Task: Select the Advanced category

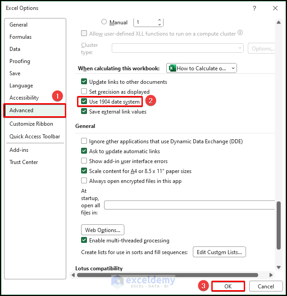Action: click(35, 110)
